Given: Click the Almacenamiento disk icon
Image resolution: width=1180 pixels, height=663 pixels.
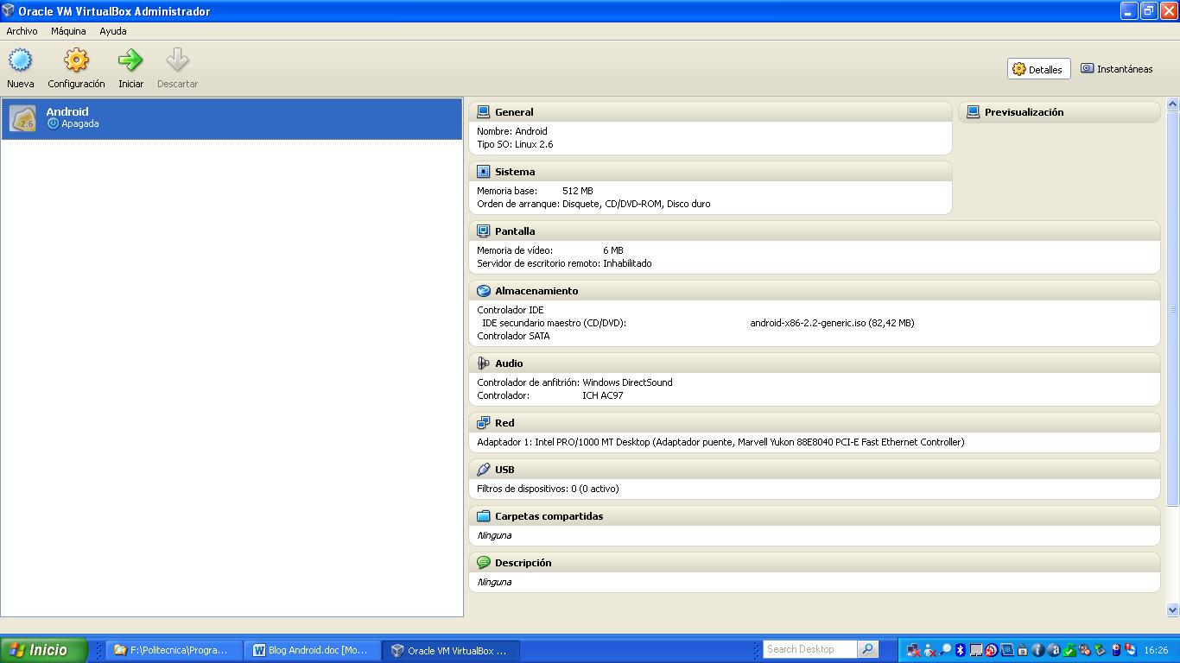Looking at the screenshot, I should click(484, 291).
